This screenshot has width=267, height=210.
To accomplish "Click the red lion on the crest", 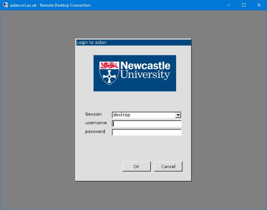I will (x=109, y=65).
